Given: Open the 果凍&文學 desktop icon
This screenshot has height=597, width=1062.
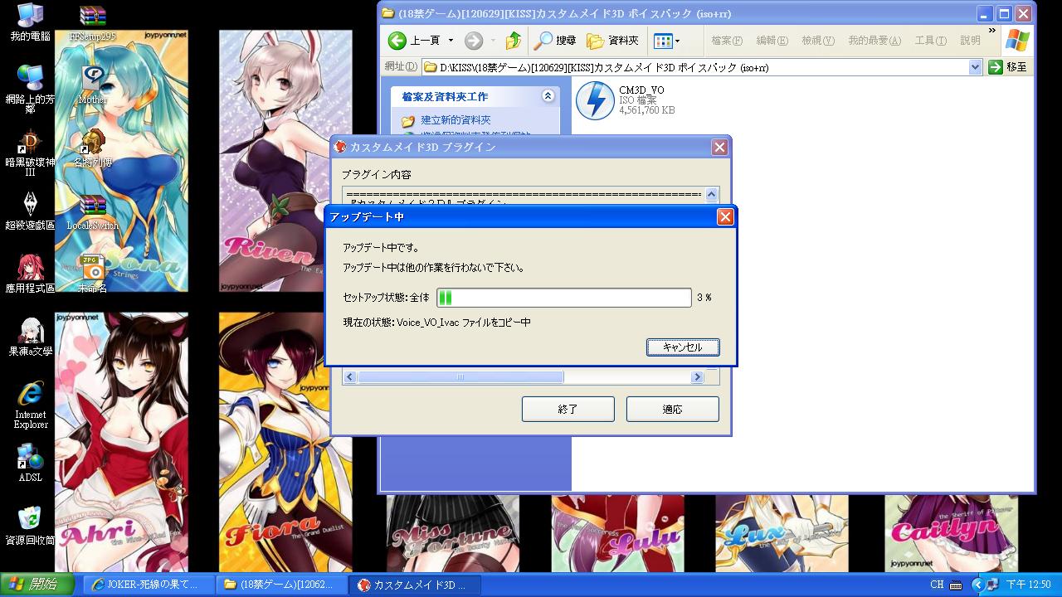Looking at the screenshot, I should tap(30, 337).
